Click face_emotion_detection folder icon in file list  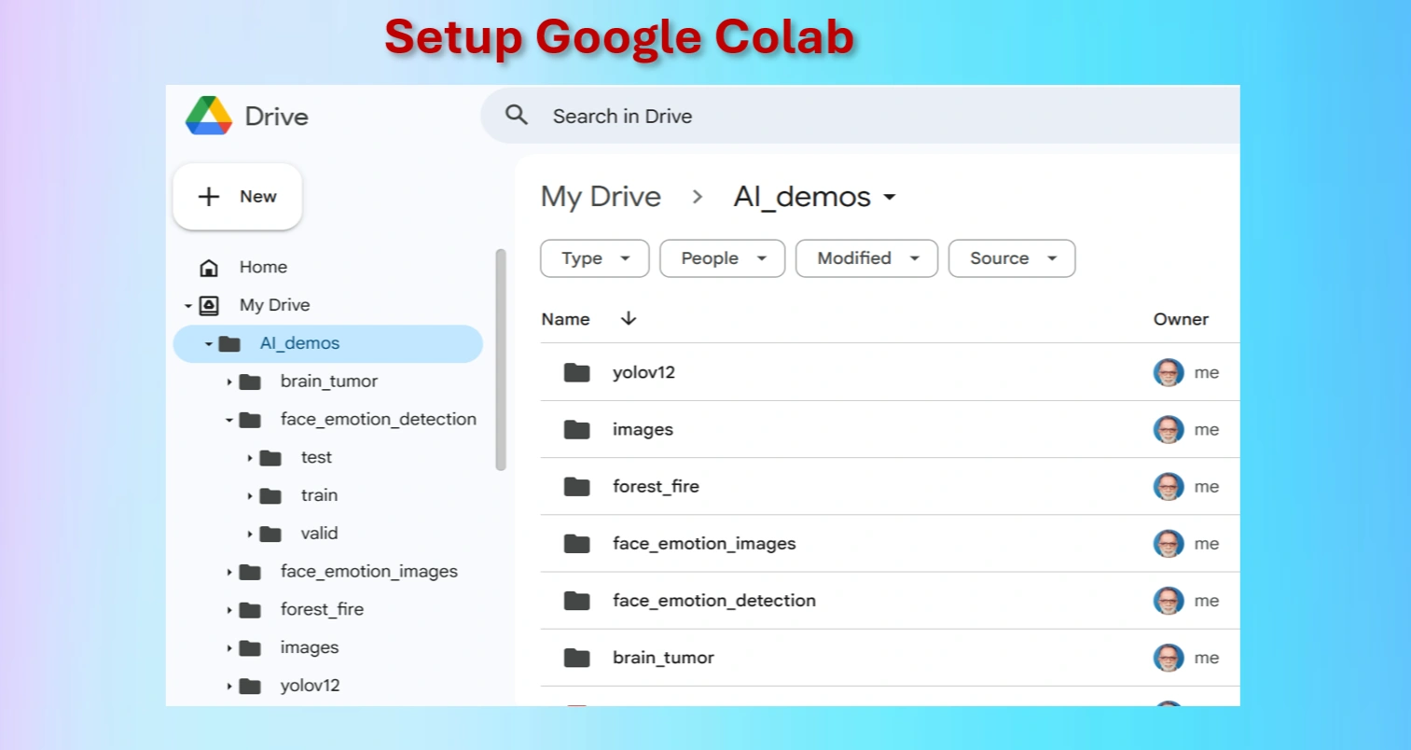pyautogui.click(x=577, y=601)
